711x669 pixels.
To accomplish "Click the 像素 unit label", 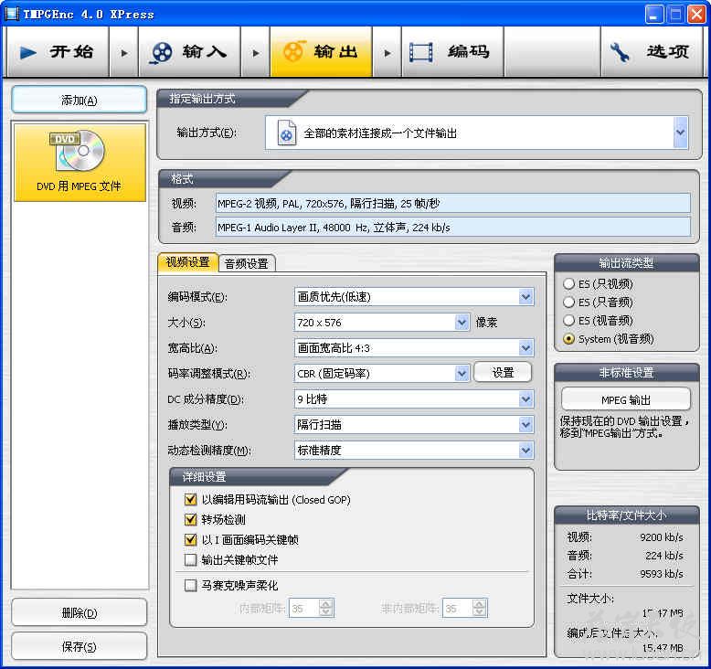I will tap(486, 323).
